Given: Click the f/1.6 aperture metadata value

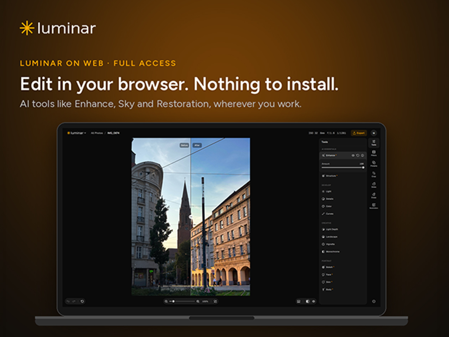Looking at the screenshot, I should point(331,133).
